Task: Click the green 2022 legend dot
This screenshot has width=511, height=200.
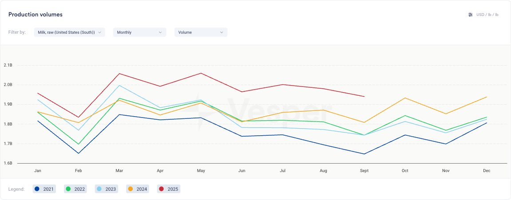Action: click(x=68, y=189)
